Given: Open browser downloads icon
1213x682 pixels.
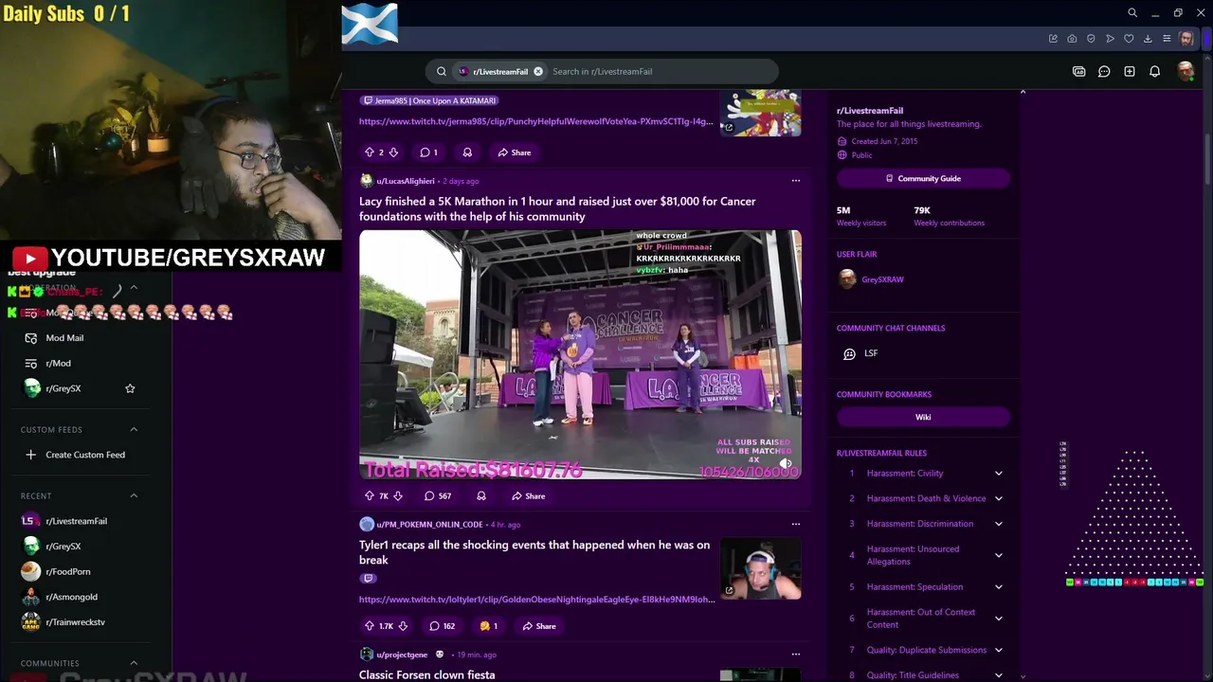Looking at the screenshot, I should [1148, 39].
